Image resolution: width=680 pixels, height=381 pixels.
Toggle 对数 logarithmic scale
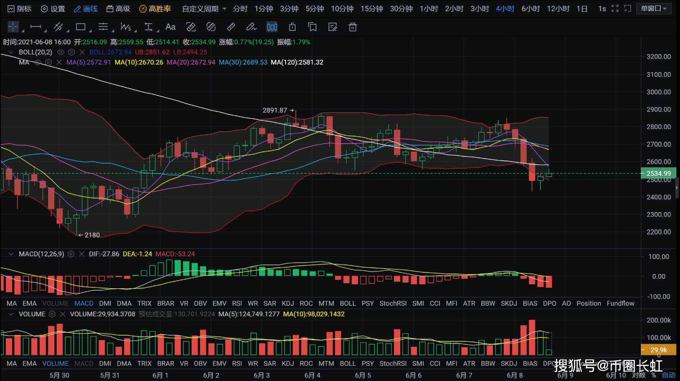(639, 375)
